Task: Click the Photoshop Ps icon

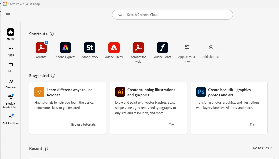Action: 201,92
